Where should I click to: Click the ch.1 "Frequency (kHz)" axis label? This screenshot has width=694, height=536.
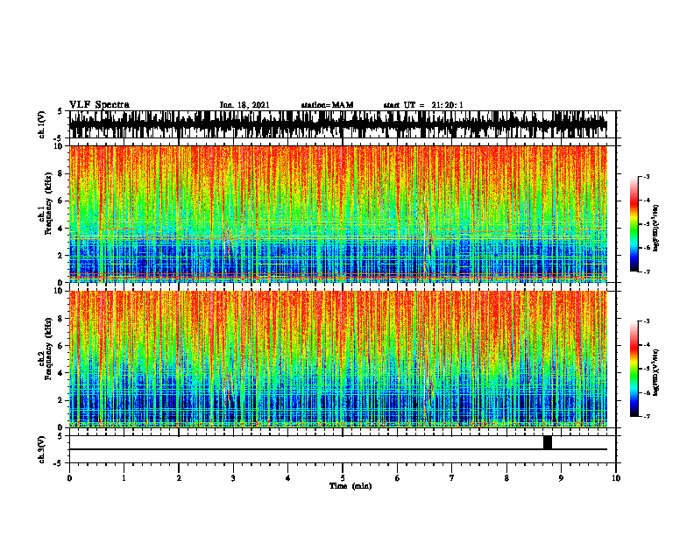pos(48,203)
